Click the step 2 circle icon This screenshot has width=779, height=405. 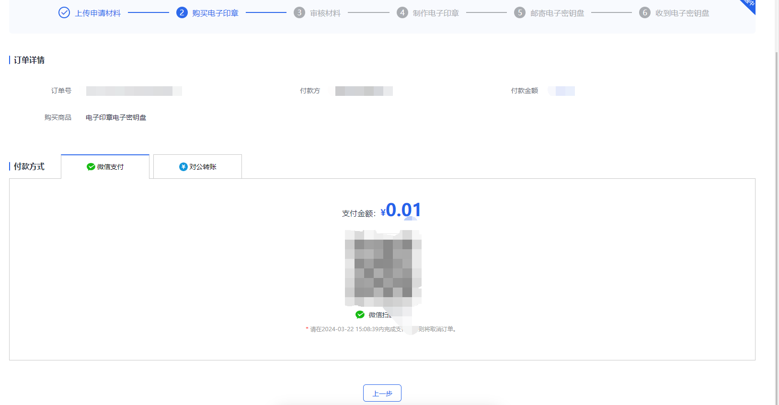pyautogui.click(x=182, y=12)
